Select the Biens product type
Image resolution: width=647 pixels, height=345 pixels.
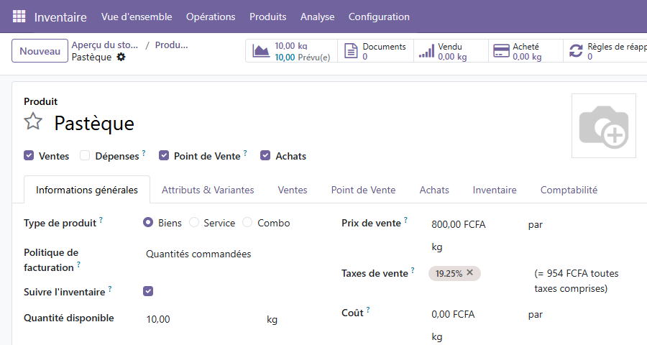[x=148, y=222]
